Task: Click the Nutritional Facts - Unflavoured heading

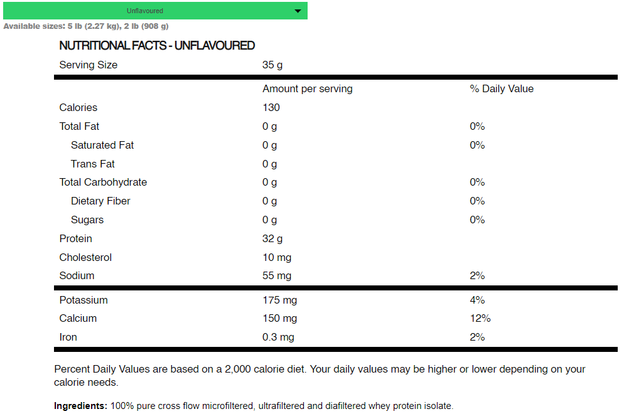Action: tap(157, 46)
